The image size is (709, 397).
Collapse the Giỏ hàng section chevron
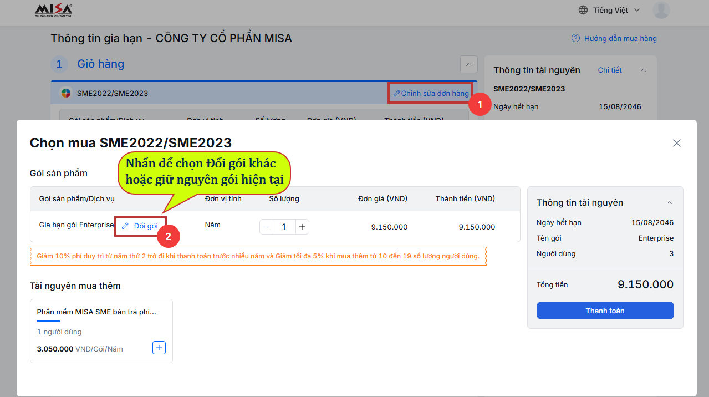coord(468,64)
